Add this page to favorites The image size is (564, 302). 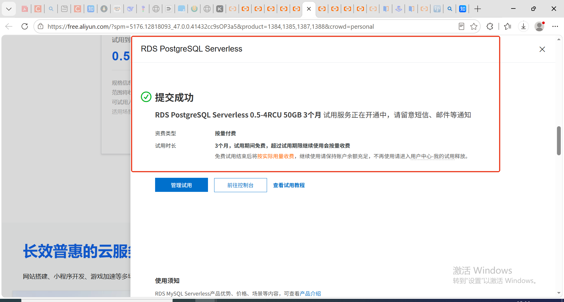coord(474,26)
